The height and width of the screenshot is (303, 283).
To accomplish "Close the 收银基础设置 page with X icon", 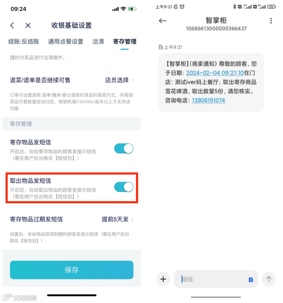I will tap(28, 25).
